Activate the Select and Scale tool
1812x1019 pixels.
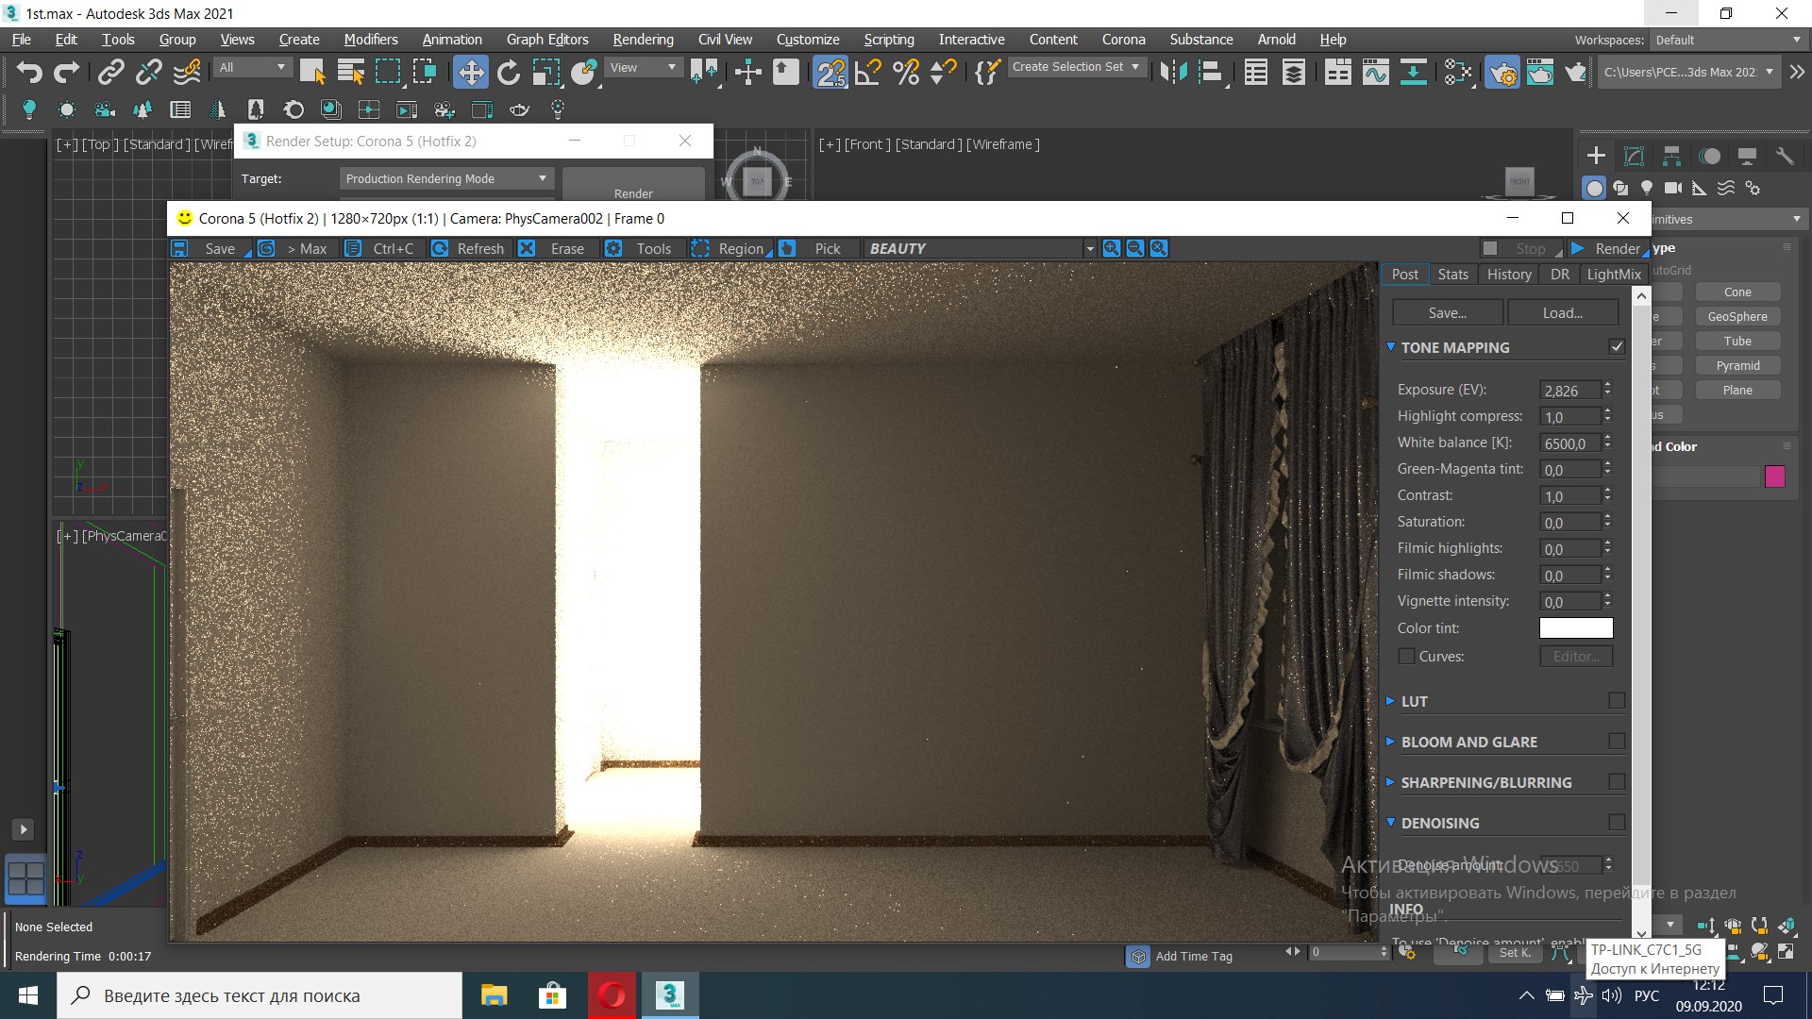pos(545,72)
